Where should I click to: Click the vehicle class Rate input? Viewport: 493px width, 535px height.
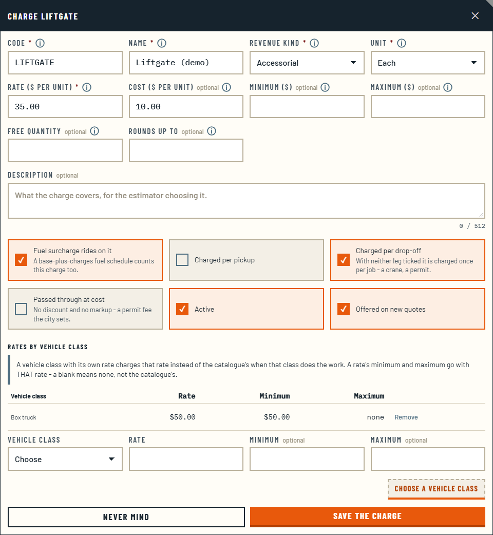186,459
